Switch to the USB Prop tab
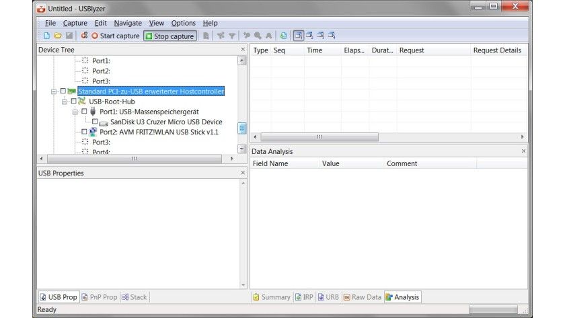 59,297
